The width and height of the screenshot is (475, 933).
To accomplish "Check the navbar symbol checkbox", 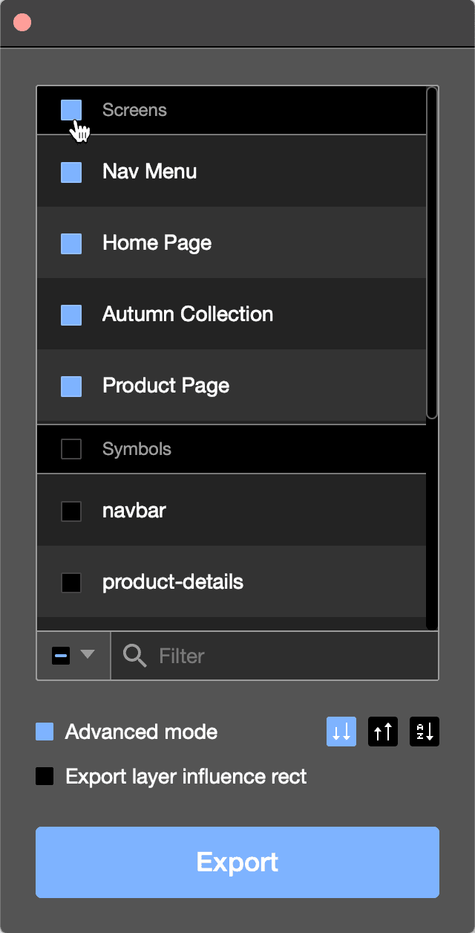I will [71, 511].
